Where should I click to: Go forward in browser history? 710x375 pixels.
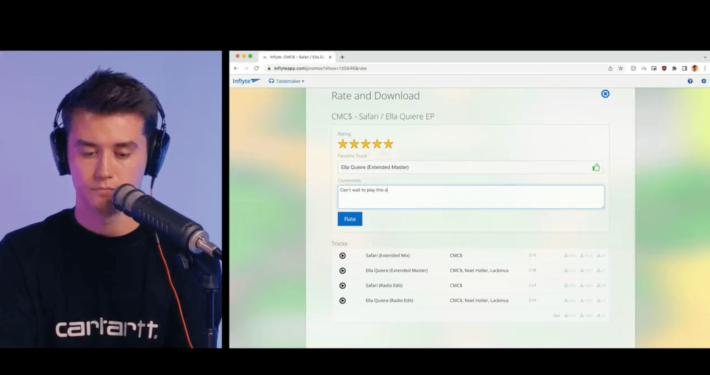click(x=246, y=68)
